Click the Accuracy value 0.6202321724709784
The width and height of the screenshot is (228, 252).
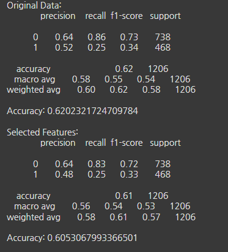[93, 111]
